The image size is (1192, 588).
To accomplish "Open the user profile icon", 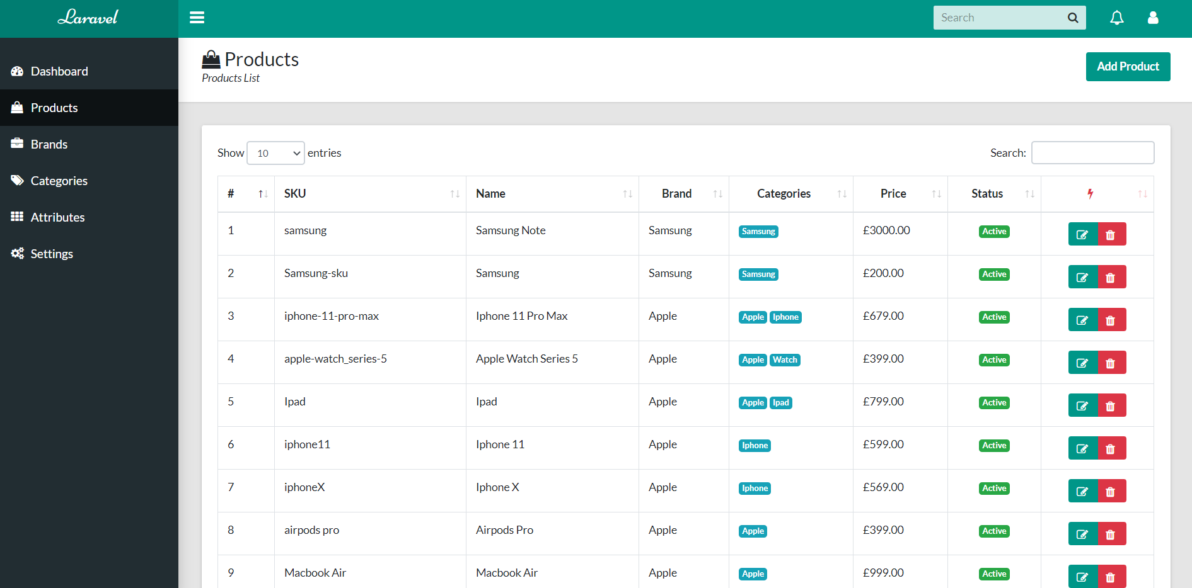I will [1153, 18].
